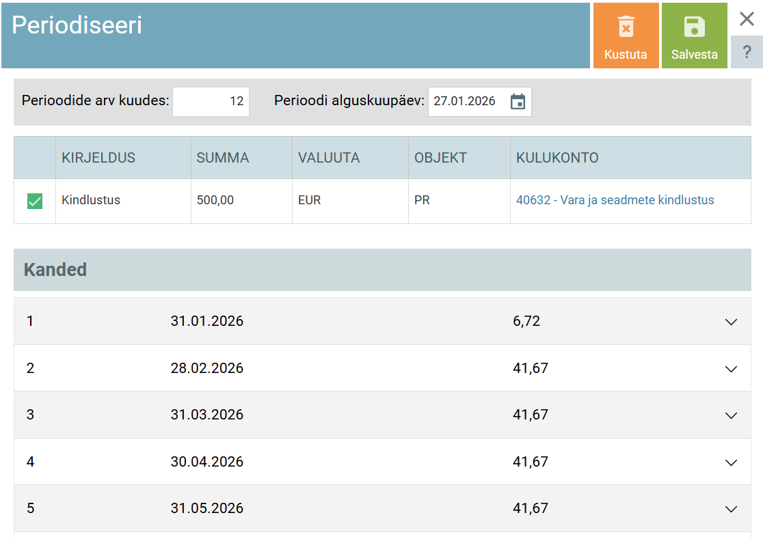Open help via question mark icon
763x539 pixels.
point(747,52)
